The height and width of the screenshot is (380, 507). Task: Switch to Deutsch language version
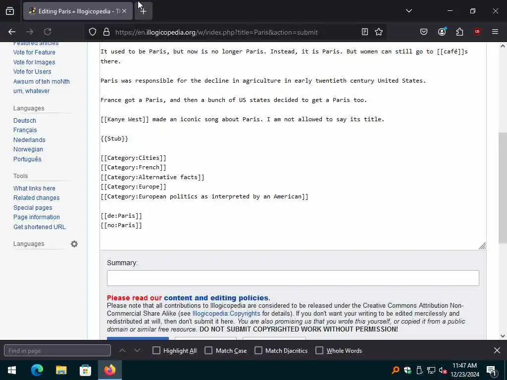(x=25, y=121)
